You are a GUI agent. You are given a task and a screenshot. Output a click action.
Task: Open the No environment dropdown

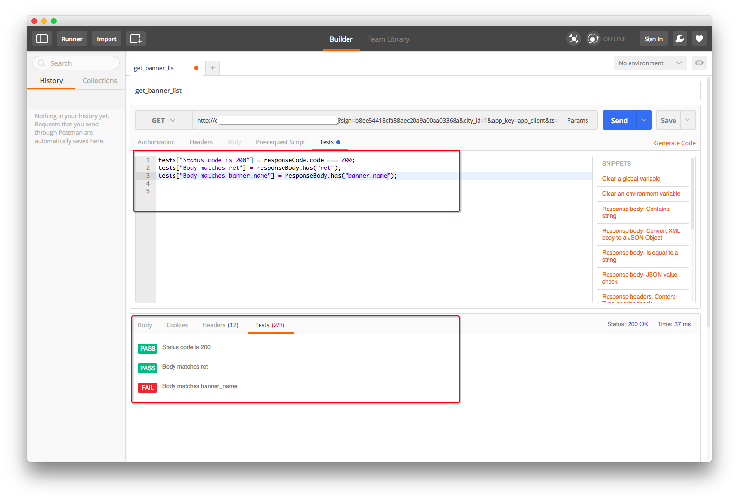650,63
